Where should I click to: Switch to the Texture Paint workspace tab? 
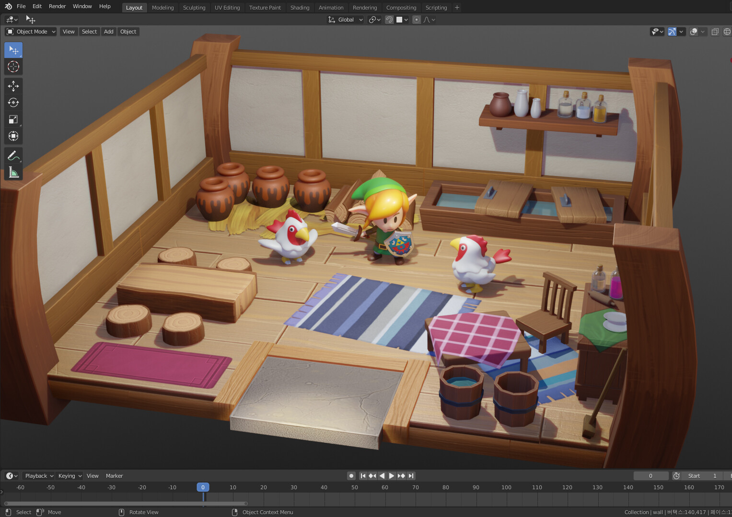pos(265,8)
